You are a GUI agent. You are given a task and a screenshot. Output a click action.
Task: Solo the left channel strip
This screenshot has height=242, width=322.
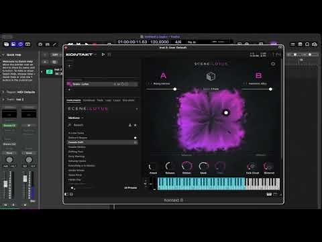[x=13, y=205]
